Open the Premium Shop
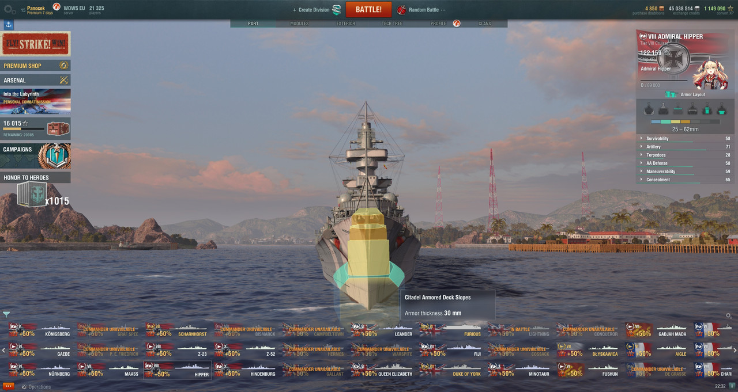This screenshot has width=738, height=392. point(36,66)
